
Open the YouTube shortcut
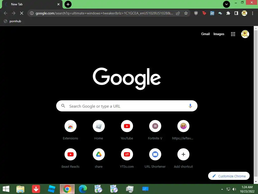tap(127, 130)
